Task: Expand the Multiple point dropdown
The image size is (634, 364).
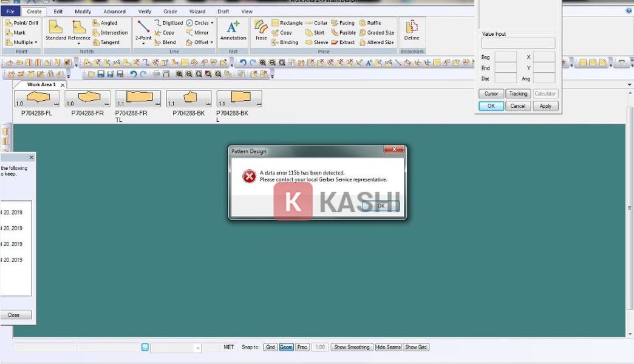Action: [x=36, y=42]
